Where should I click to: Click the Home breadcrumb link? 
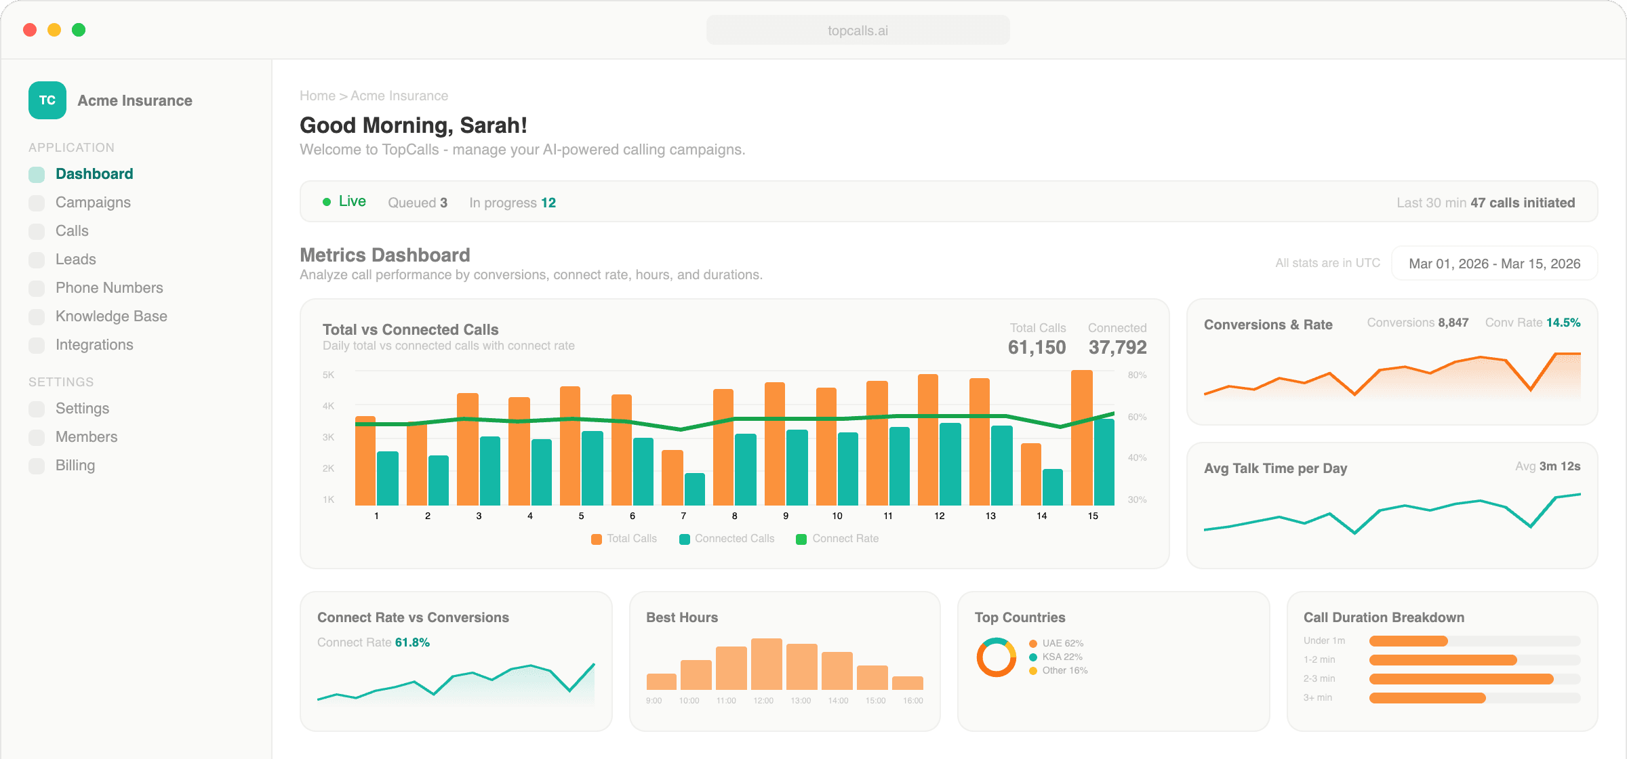click(x=317, y=96)
